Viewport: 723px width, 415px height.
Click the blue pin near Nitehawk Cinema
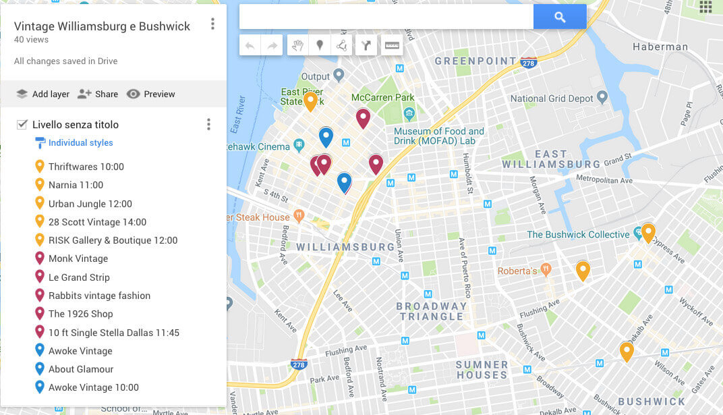tap(326, 138)
